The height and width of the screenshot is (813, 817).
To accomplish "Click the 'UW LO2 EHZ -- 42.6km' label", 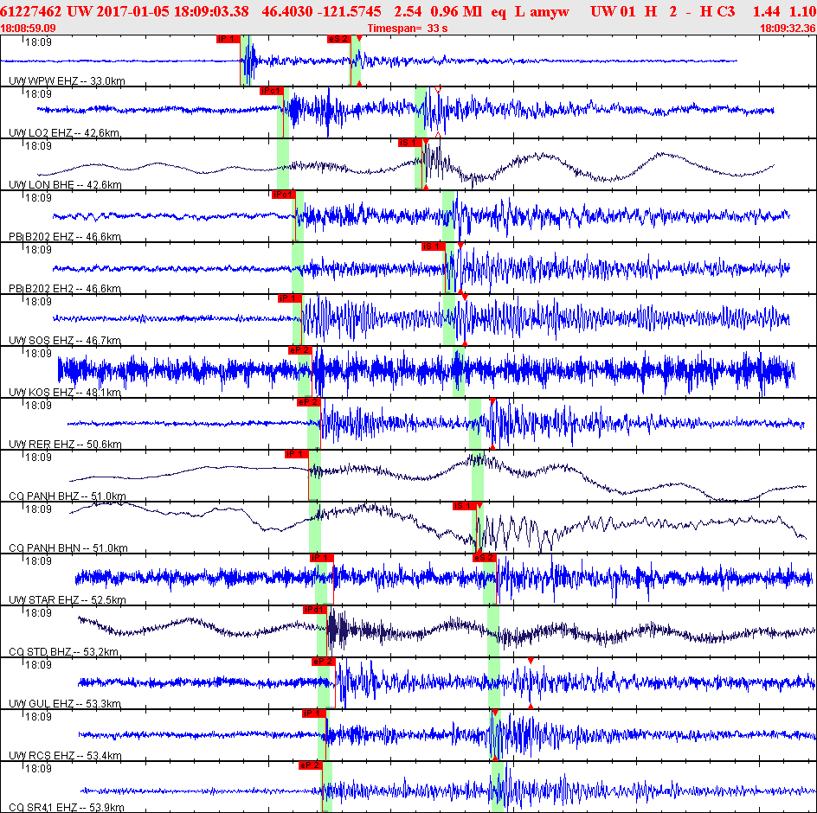I will pyautogui.click(x=64, y=133).
